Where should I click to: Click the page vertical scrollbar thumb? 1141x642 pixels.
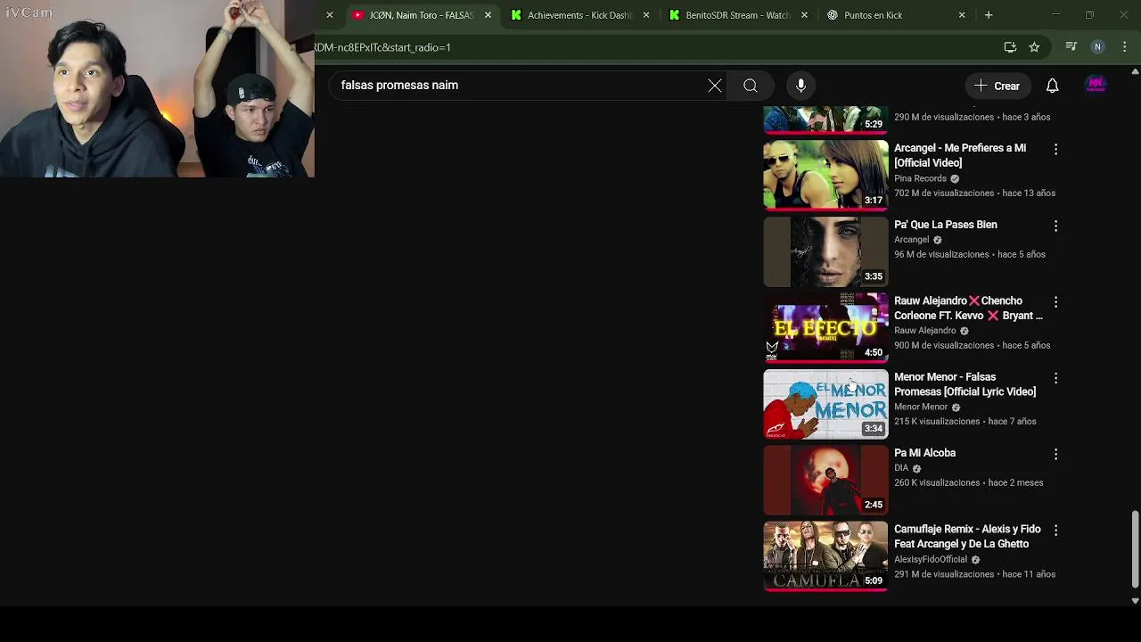click(x=1135, y=548)
